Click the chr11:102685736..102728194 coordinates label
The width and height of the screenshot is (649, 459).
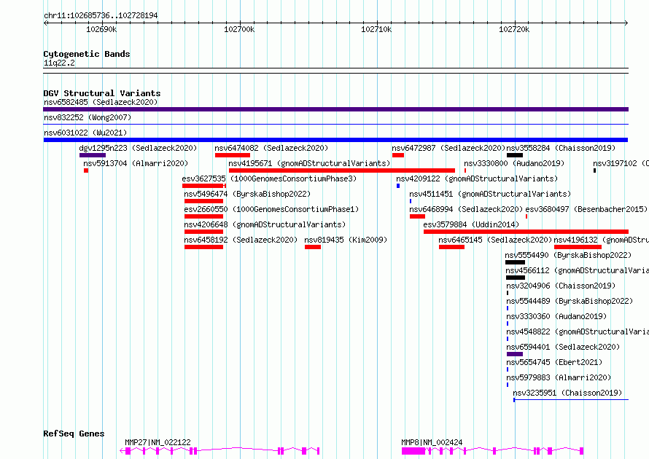(x=101, y=15)
